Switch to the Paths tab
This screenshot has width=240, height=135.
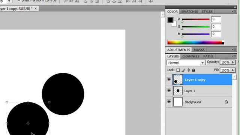[208, 56]
